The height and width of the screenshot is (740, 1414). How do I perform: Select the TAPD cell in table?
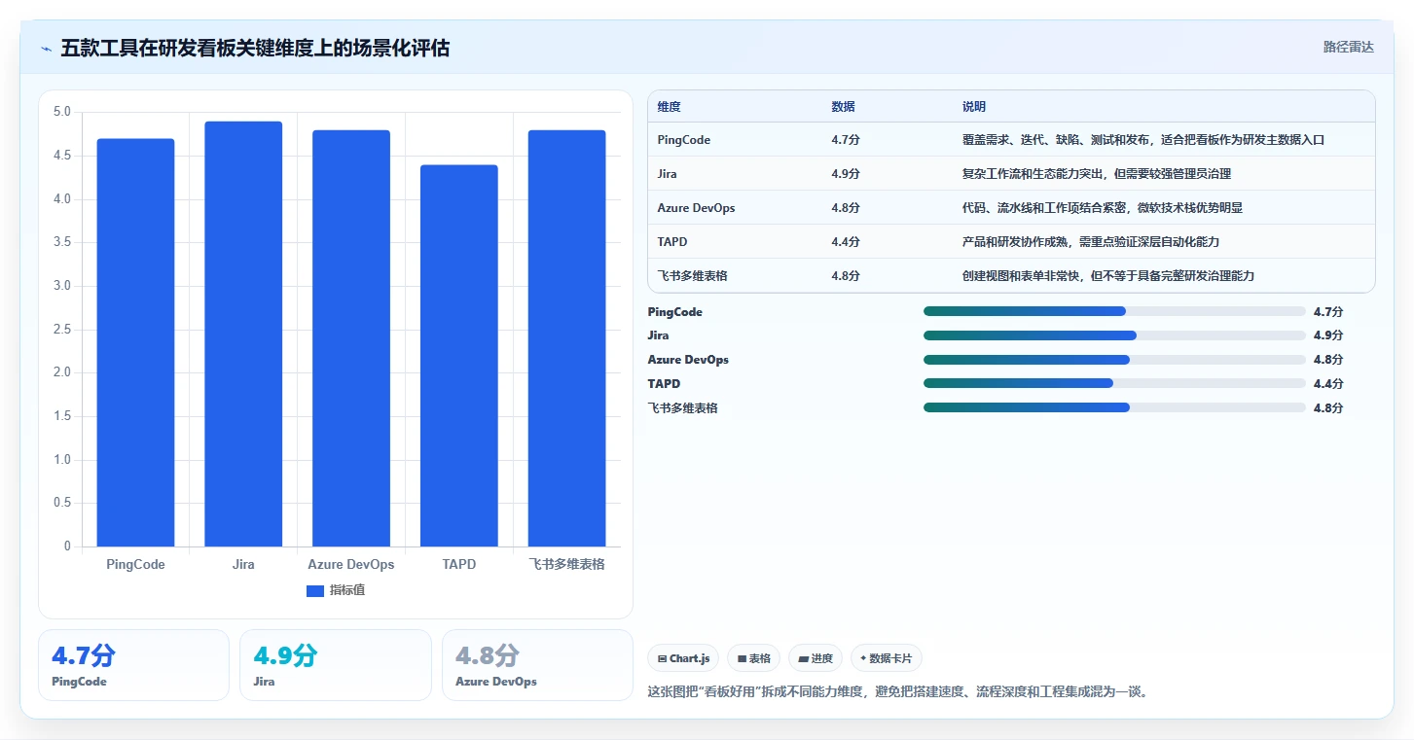pyautogui.click(x=671, y=241)
